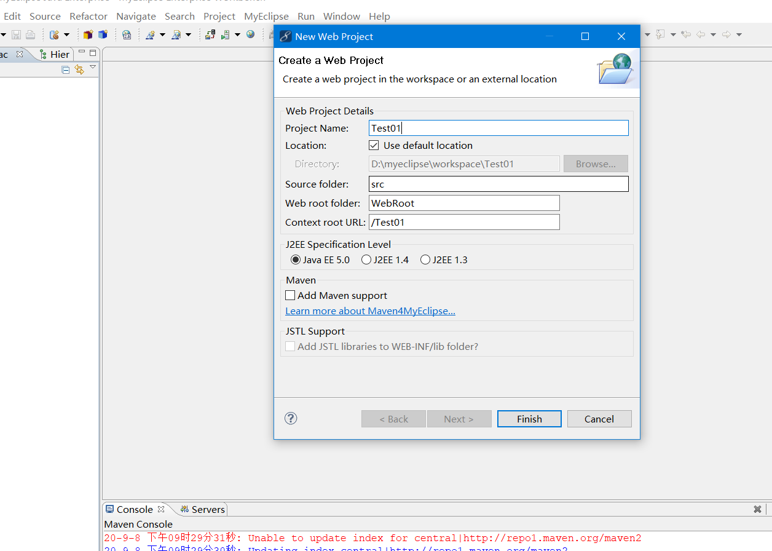
Task: Open the Project menu
Action: click(x=219, y=16)
